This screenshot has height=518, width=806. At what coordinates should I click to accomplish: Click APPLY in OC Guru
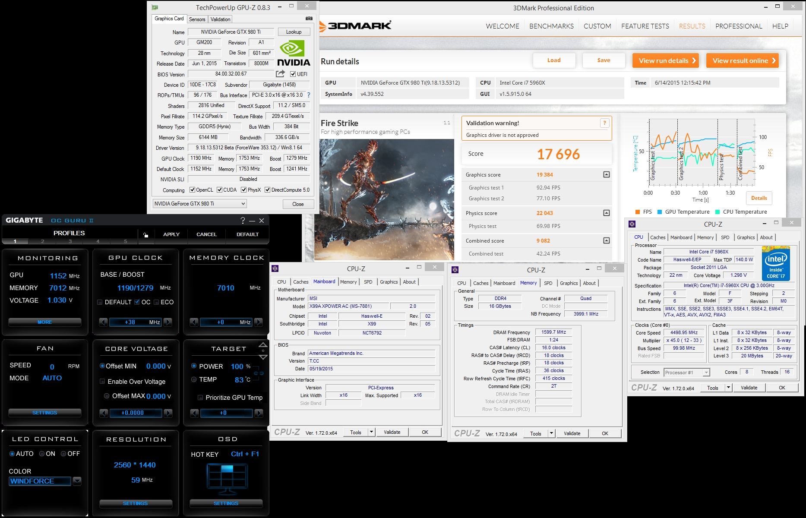[x=171, y=234]
